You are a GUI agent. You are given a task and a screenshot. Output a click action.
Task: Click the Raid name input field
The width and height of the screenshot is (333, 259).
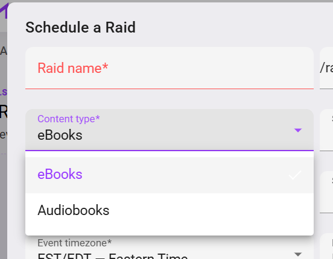click(x=170, y=68)
